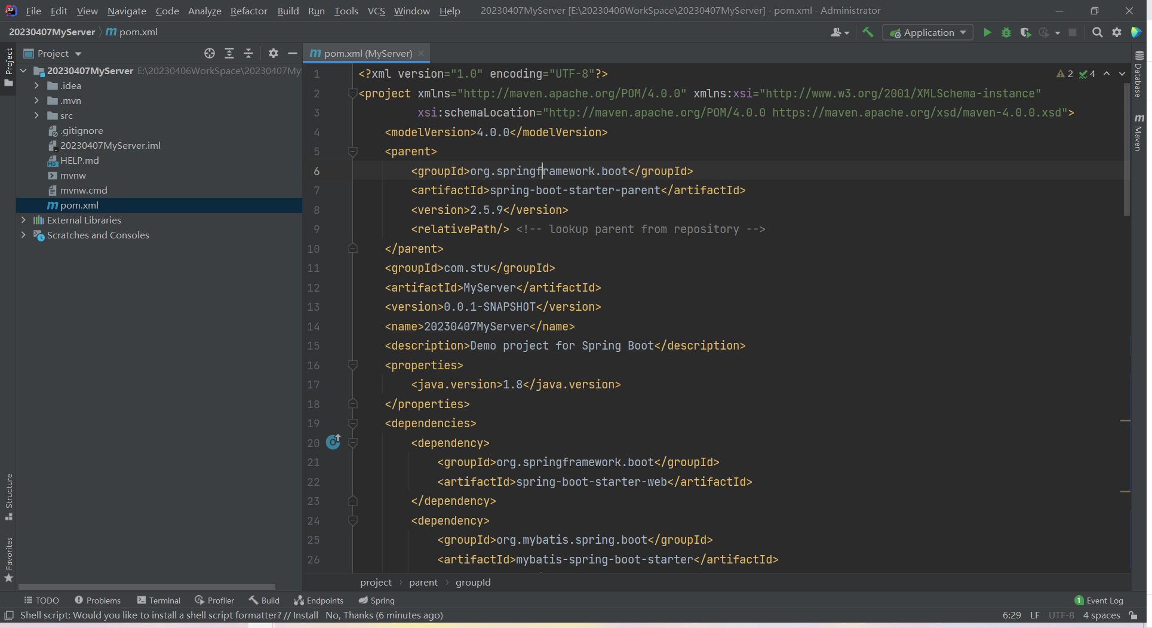Hide the Project tool window
The image size is (1152, 628).
point(293,54)
